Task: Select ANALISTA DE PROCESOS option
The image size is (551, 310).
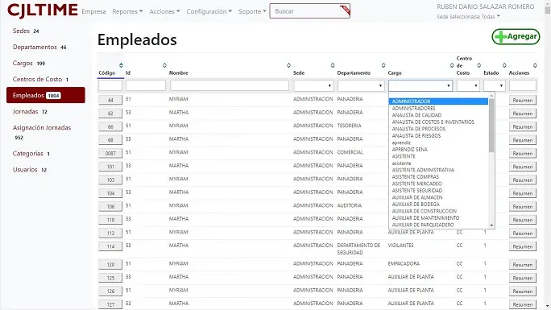Action: [x=438, y=129]
